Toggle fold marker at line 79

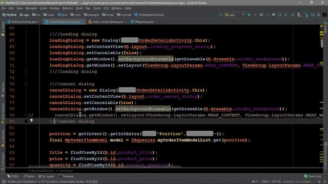coord(26,115)
